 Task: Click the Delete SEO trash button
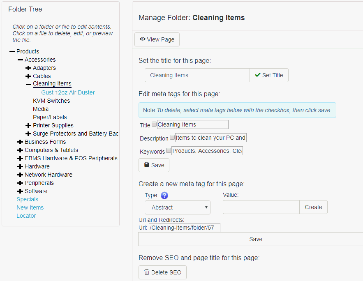[162, 272]
